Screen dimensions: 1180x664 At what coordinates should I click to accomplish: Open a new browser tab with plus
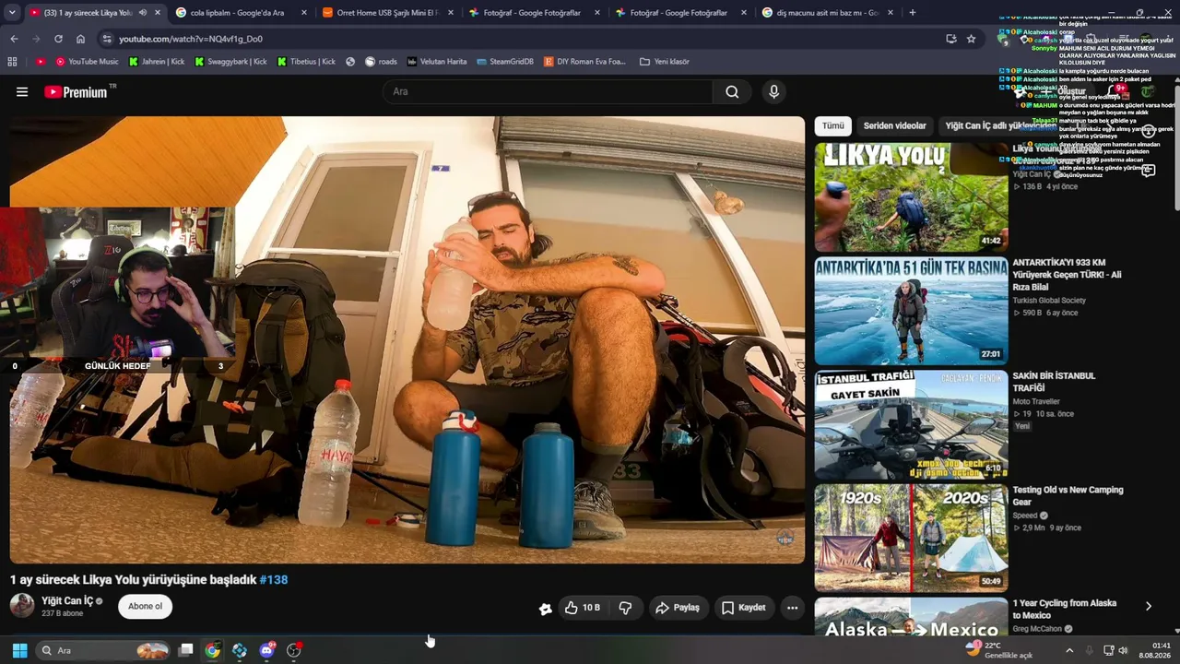913,13
